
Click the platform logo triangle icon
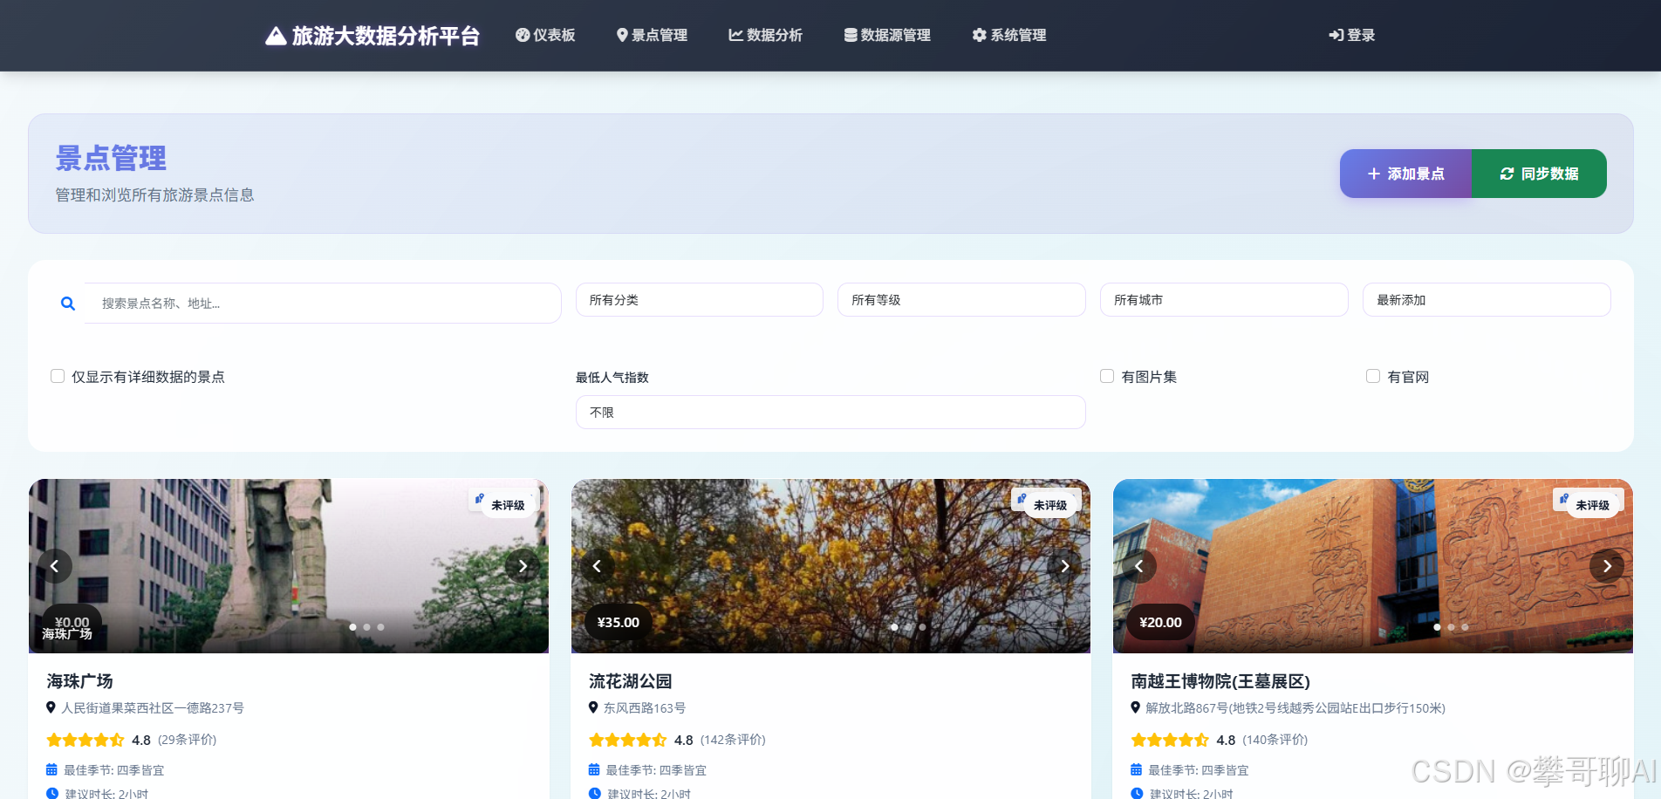276,36
